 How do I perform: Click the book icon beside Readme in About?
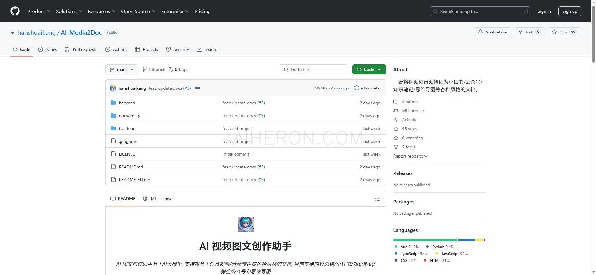396,102
